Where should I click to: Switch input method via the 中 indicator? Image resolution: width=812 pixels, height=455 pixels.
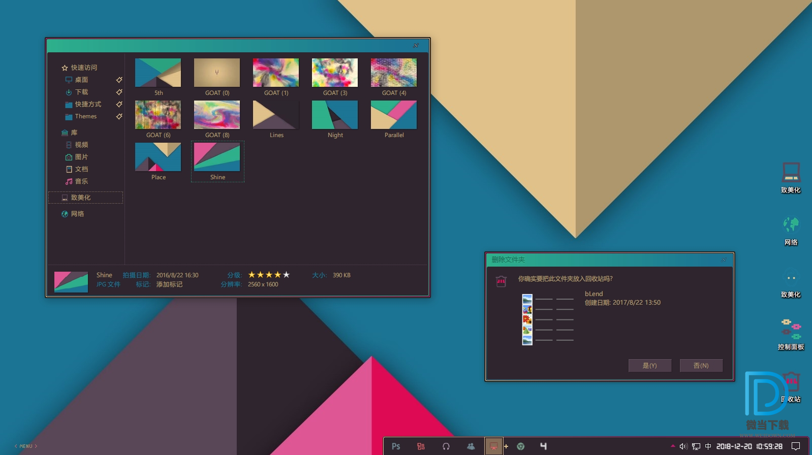(x=708, y=446)
